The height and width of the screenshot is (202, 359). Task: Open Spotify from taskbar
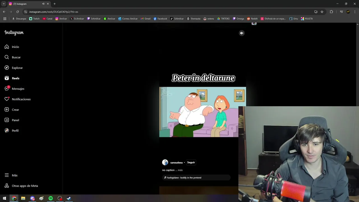[x=50, y=198]
